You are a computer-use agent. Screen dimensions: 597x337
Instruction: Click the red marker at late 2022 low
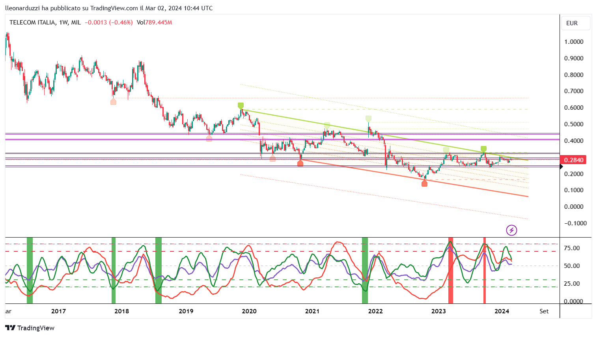coord(424,183)
